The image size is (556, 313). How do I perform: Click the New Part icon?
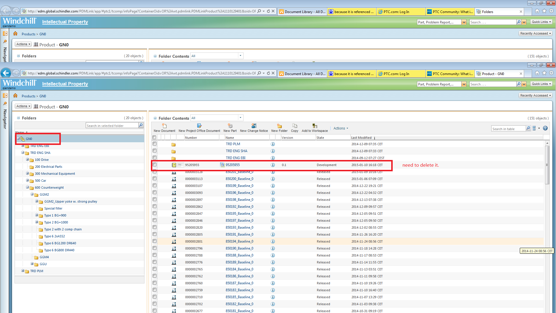tap(230, 126)
